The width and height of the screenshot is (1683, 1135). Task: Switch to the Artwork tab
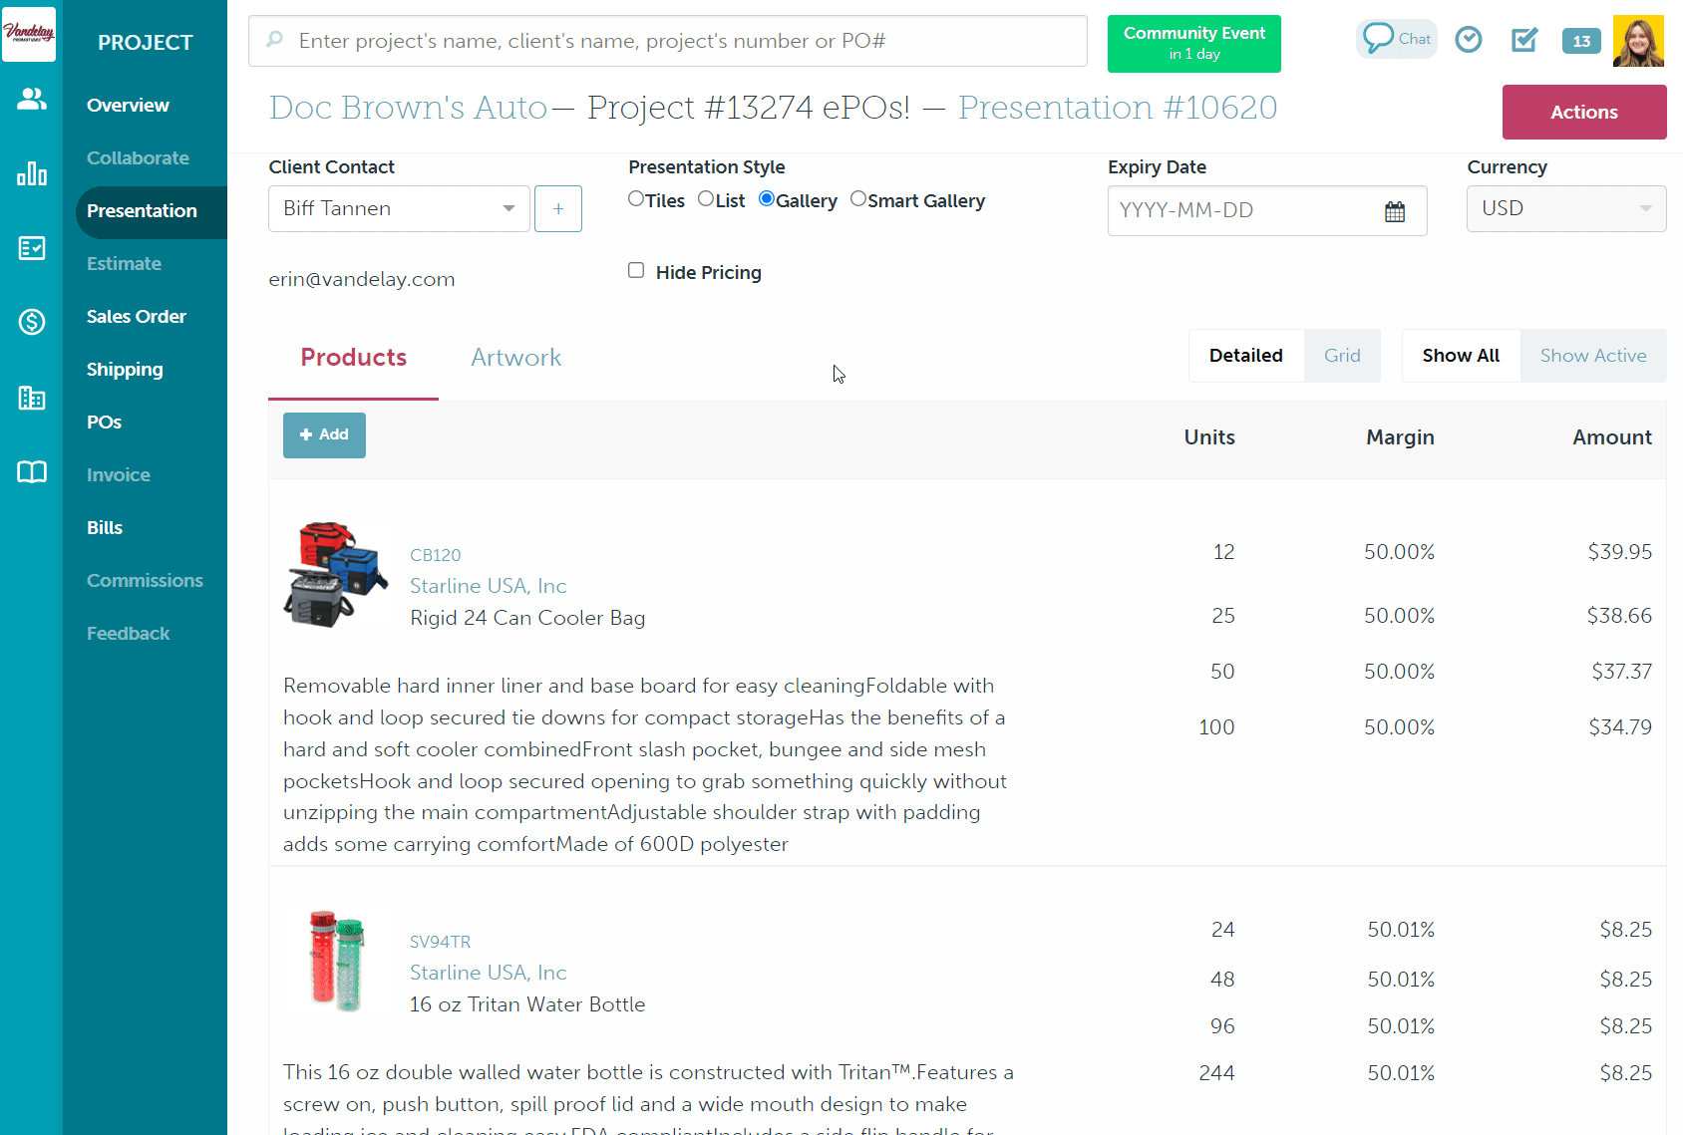(515, 358)
